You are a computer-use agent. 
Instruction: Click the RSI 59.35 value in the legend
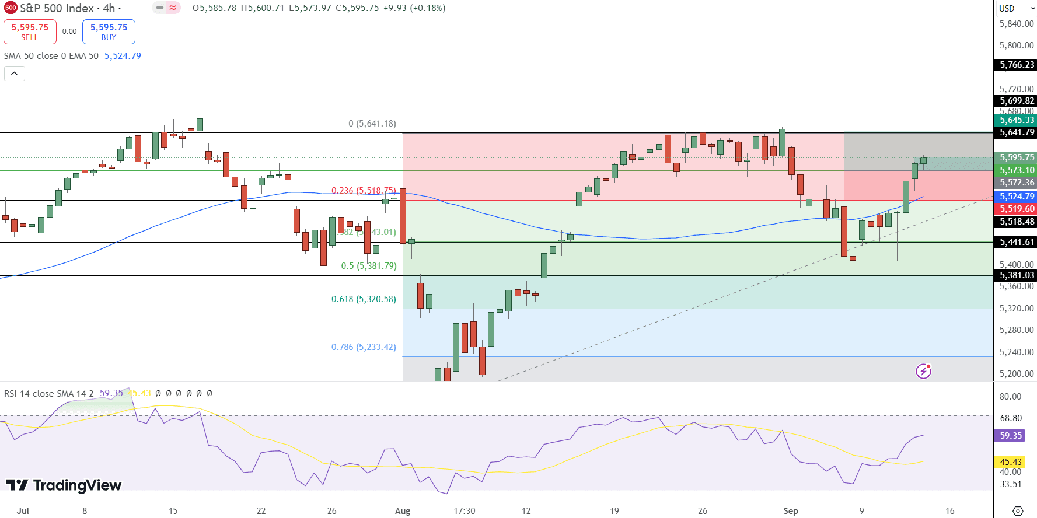111,394
